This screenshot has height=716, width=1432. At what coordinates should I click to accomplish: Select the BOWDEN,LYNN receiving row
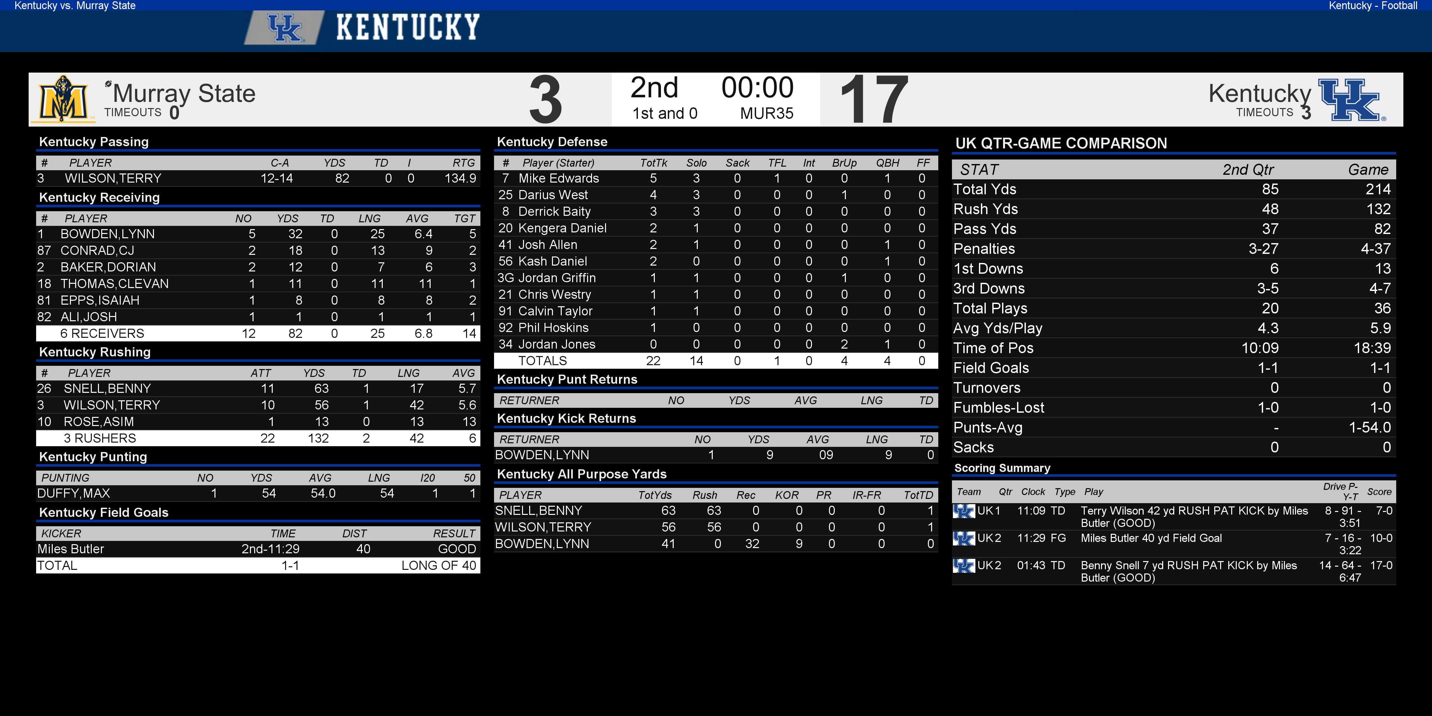pyautogui.click(x=258, y=234)
